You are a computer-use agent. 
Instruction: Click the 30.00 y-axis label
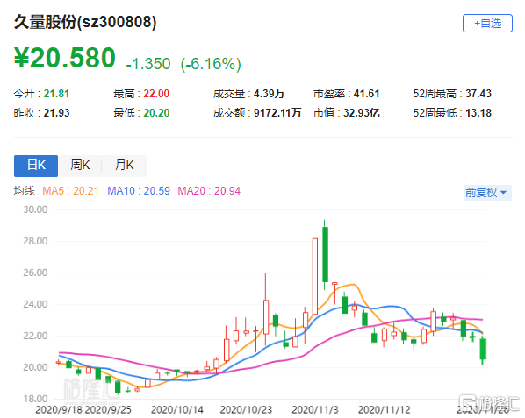[x=35, y=209]
